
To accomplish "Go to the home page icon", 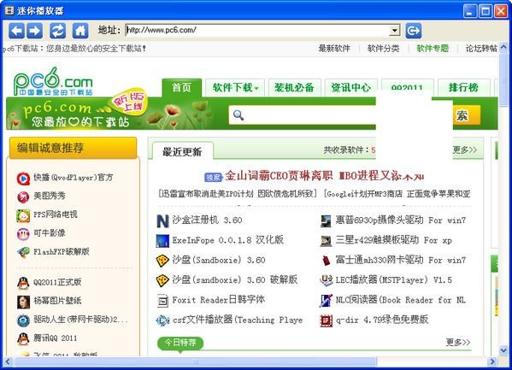I will coord(80,31).
